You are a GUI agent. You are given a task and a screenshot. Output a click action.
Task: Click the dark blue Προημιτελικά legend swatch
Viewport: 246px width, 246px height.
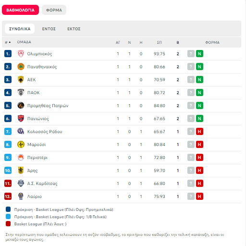pyautogui.click(x=8, y=209)
